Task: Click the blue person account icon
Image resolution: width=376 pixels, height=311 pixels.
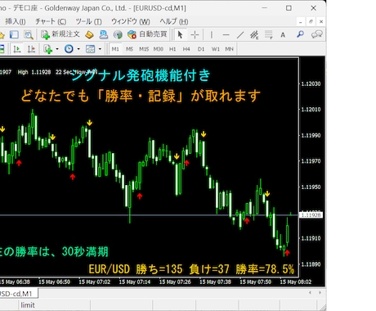Action: (104, 34)
